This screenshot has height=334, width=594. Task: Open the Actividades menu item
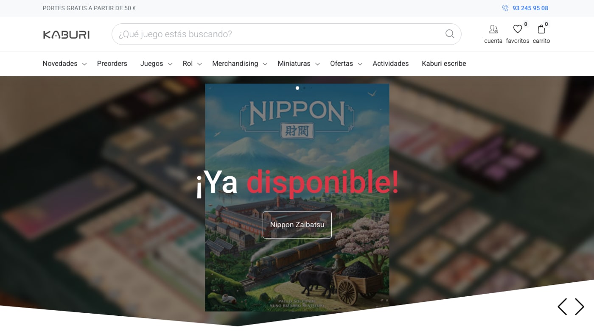pos(391,64)
